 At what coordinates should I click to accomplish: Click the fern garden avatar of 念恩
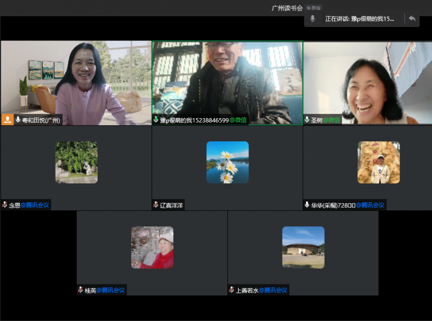pos(76,162)
